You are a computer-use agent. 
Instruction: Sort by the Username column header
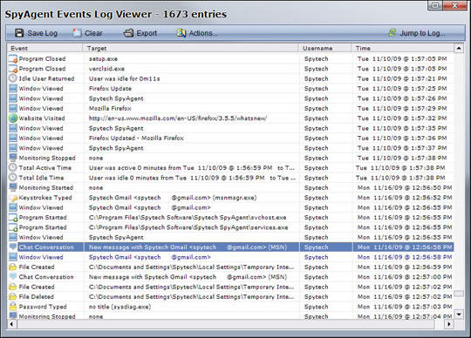pyautogui.click(x=324, y=48)
